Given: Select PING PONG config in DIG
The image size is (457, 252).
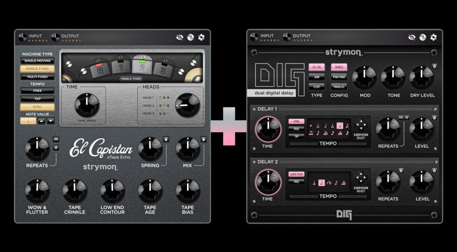Looking at the screenshot, I should click(339, 77).
